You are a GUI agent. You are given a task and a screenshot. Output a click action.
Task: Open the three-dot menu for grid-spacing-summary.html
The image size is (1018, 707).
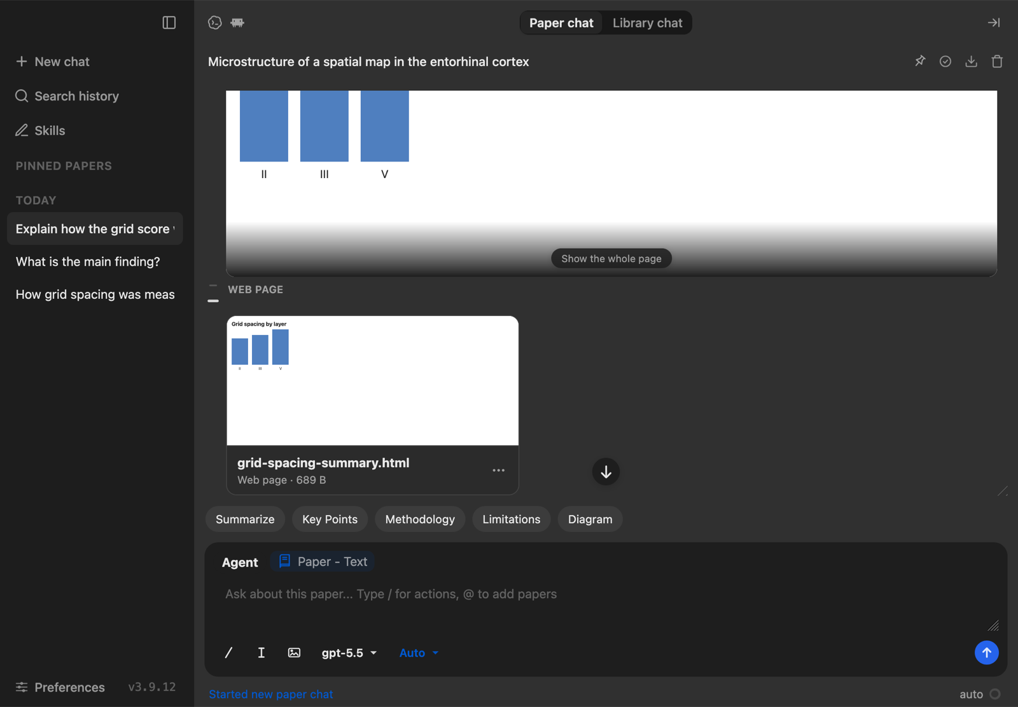(x=498, y=470)
